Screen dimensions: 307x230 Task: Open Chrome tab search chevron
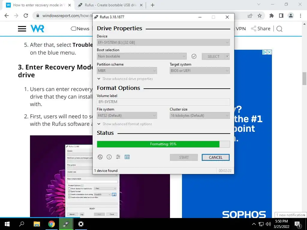coord(259,4)
